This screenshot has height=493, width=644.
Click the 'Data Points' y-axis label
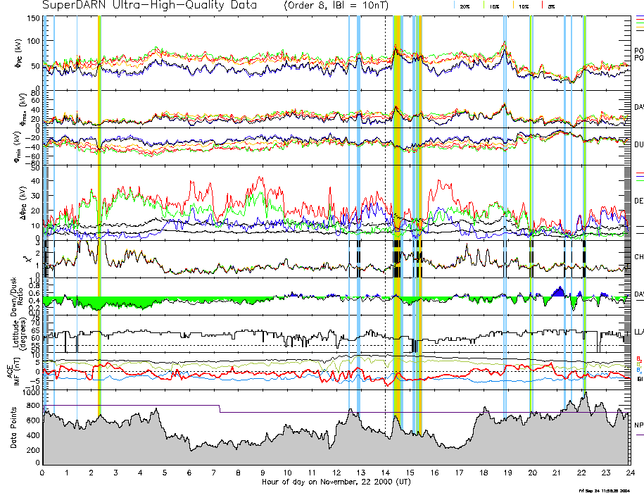(x=13, y=428)
